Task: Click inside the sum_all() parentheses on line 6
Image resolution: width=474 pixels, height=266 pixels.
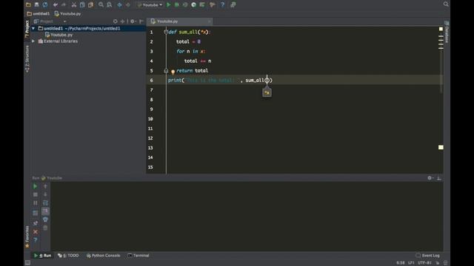Action: coord(267,81)
